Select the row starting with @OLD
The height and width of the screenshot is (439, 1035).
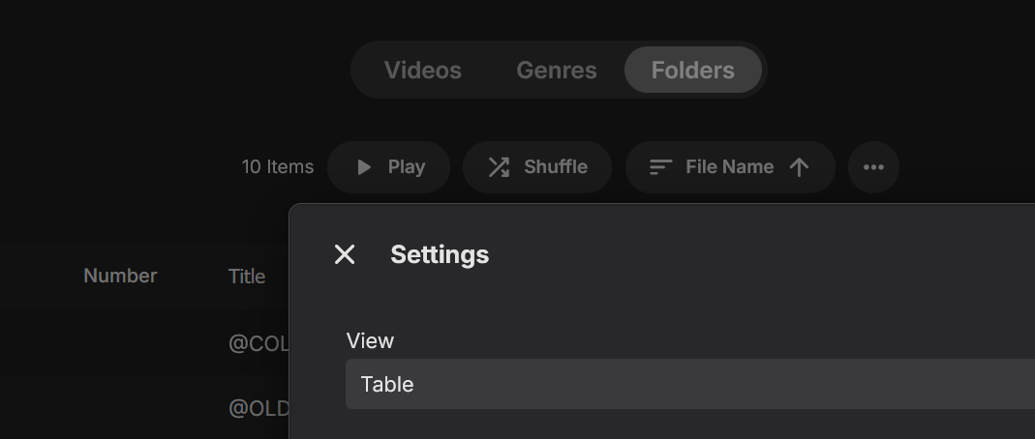(x=259, y=408)
